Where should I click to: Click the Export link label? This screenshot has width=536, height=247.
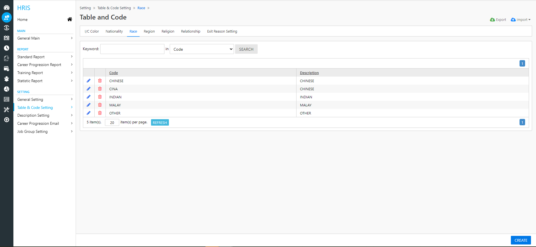coord(501,20)
